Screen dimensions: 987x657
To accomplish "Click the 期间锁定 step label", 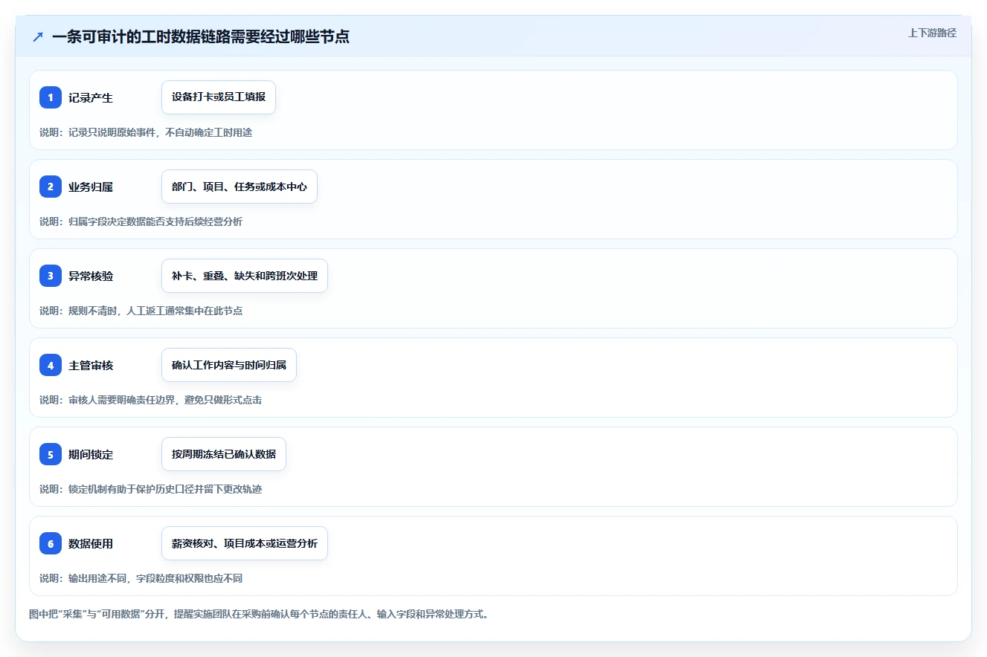I will click(91, 454).
